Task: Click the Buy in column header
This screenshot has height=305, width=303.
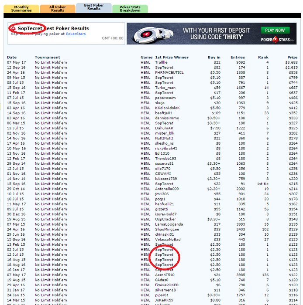Action: (214, 57)
